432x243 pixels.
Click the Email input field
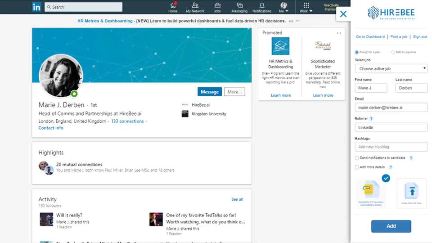click(391, 108)
